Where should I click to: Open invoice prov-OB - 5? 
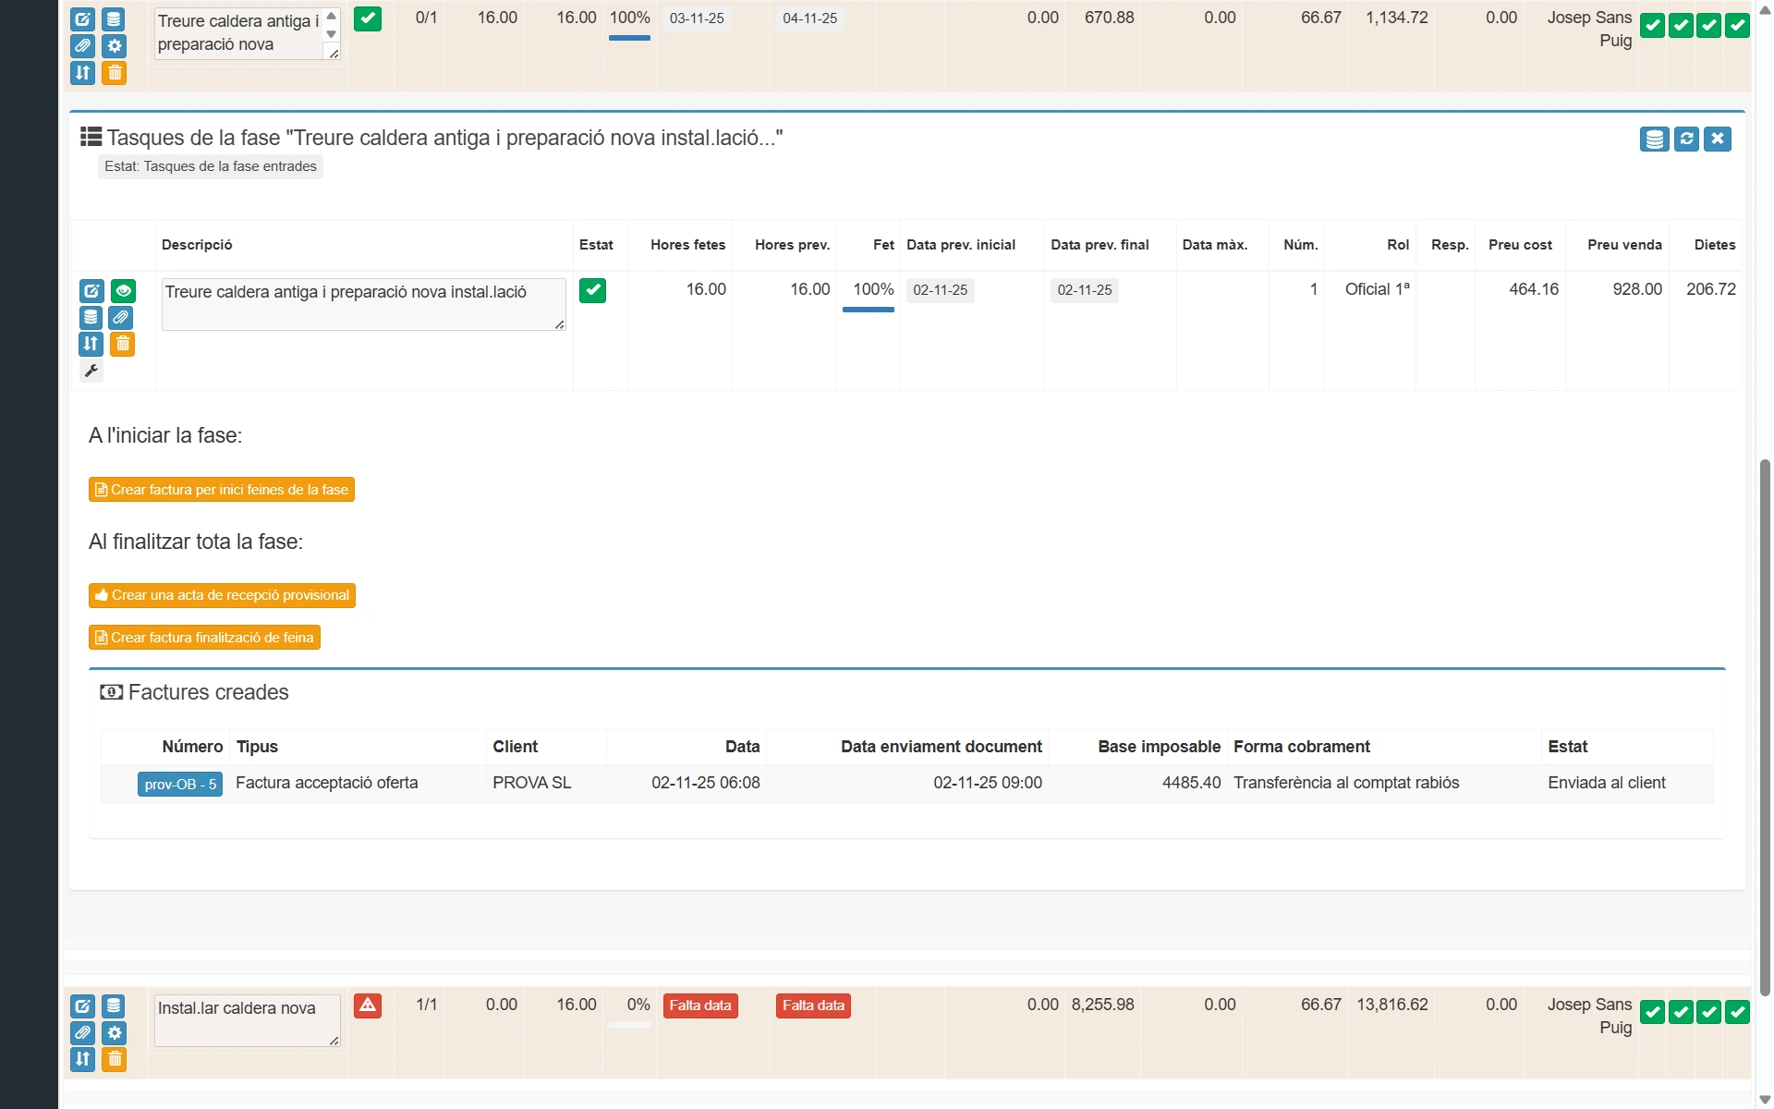[x=180, y=784]
